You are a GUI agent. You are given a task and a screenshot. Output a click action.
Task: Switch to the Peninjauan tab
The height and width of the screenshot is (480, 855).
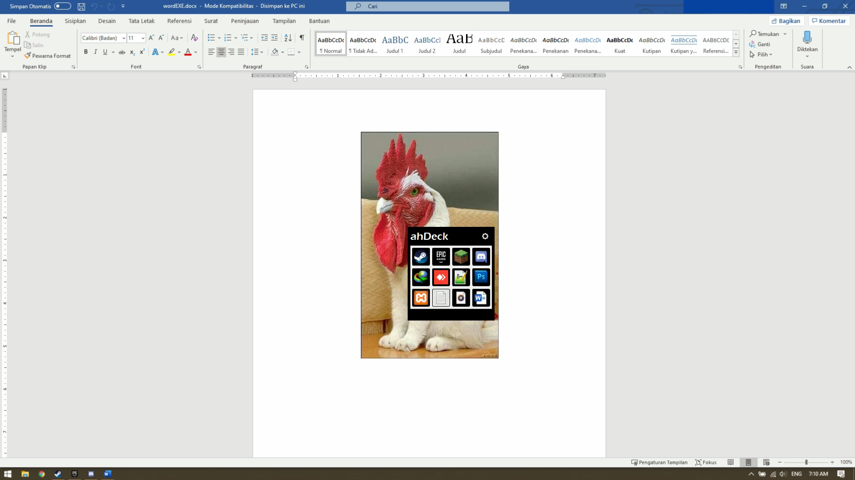tap(245, 21)
